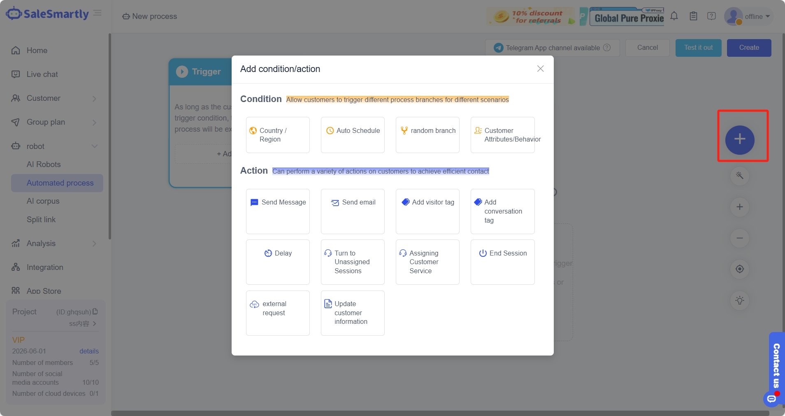Select the Send email action
The height and width of the screenshot is (416, 785).
tap(352, 211)
